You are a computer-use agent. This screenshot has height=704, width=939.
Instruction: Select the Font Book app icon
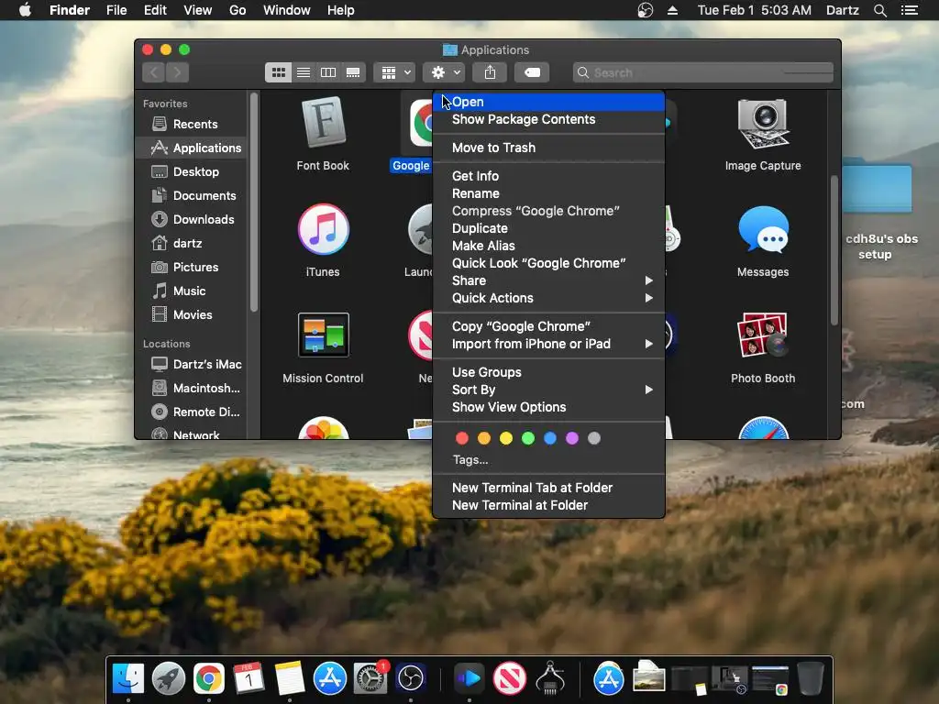(323, 124)
